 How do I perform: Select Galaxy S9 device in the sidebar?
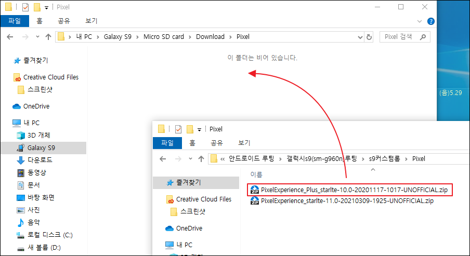[x=44, y=148]
